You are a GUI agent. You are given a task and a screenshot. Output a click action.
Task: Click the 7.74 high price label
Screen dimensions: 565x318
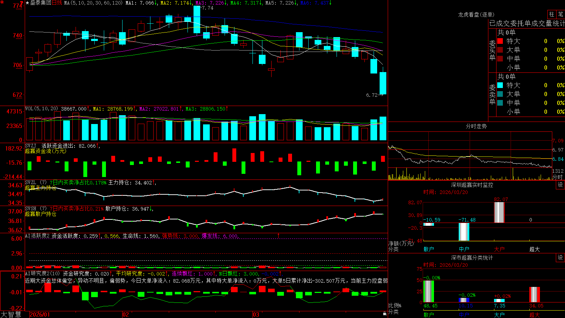[x=207, y=8]
